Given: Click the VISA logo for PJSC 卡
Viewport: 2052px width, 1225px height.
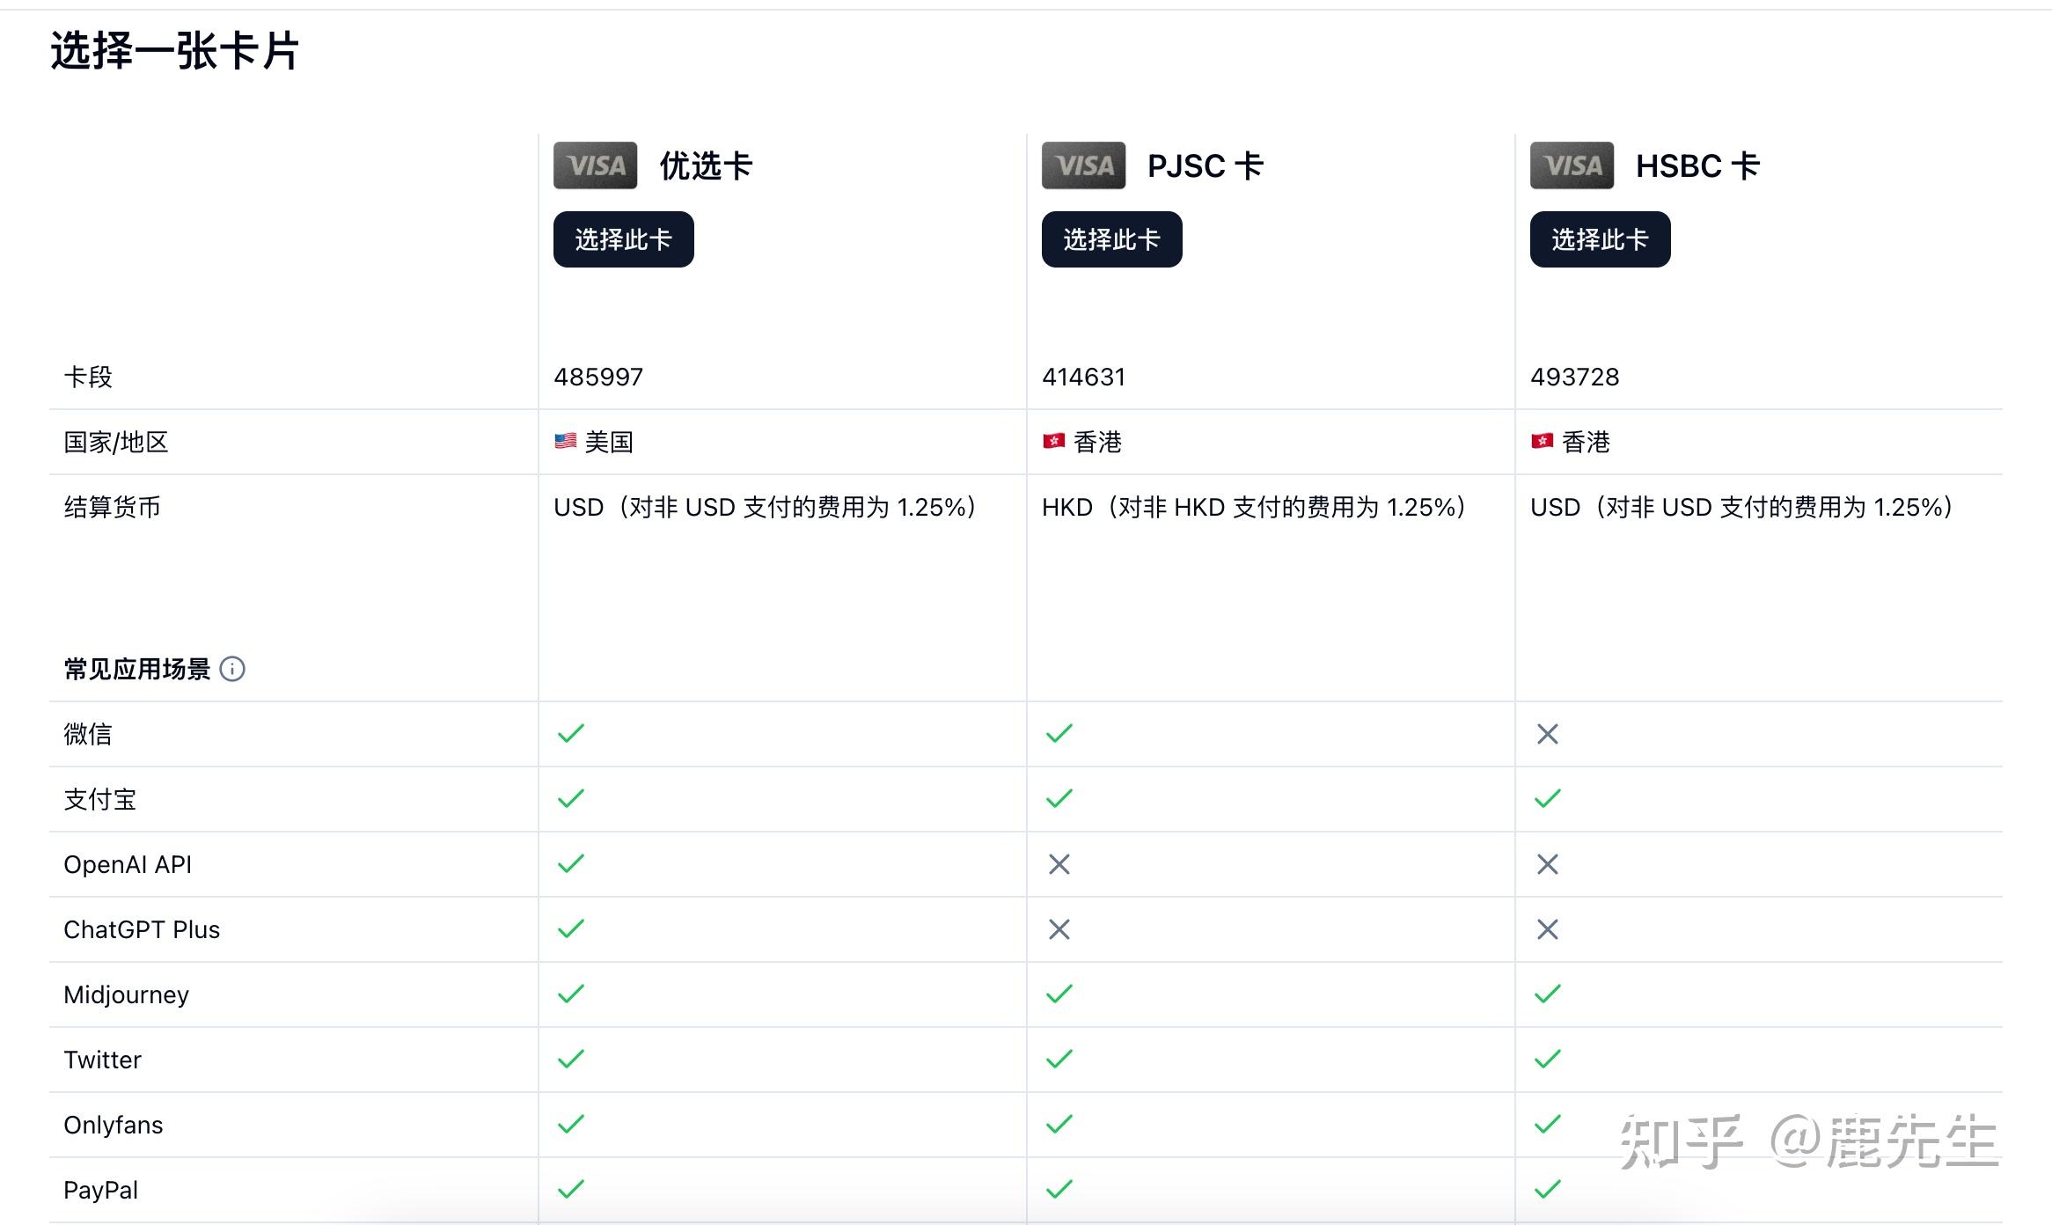Looking at the screenshot, I should pos(1083,165).
